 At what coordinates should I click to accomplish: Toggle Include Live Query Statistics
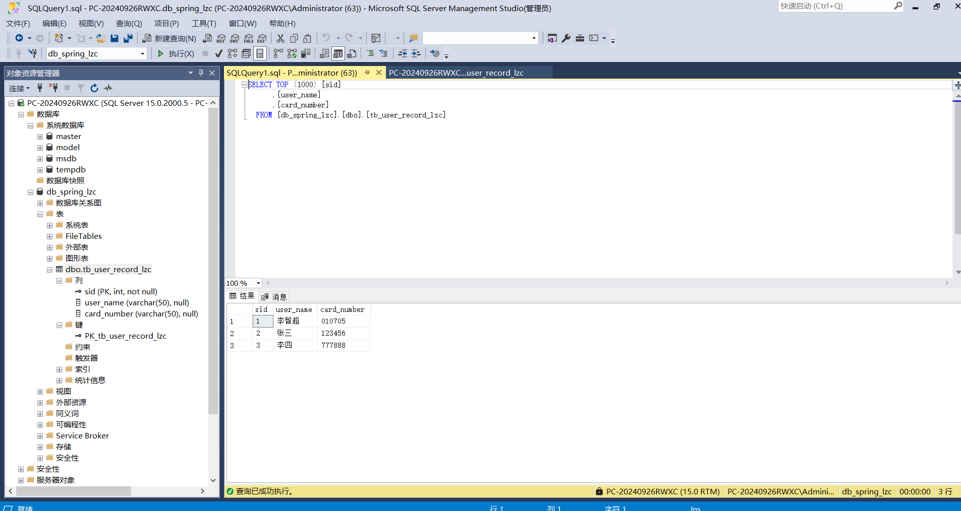tap(292, 53)
